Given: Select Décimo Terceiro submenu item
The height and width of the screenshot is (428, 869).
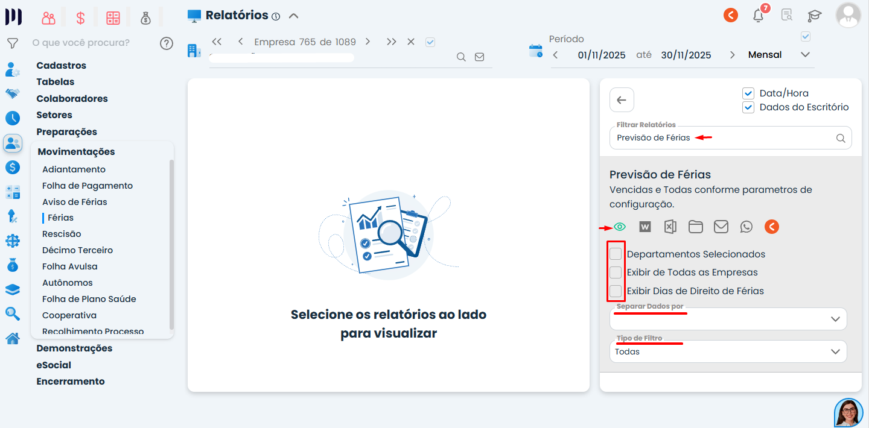Looking at the screenshot, I should tap(77, 250).
